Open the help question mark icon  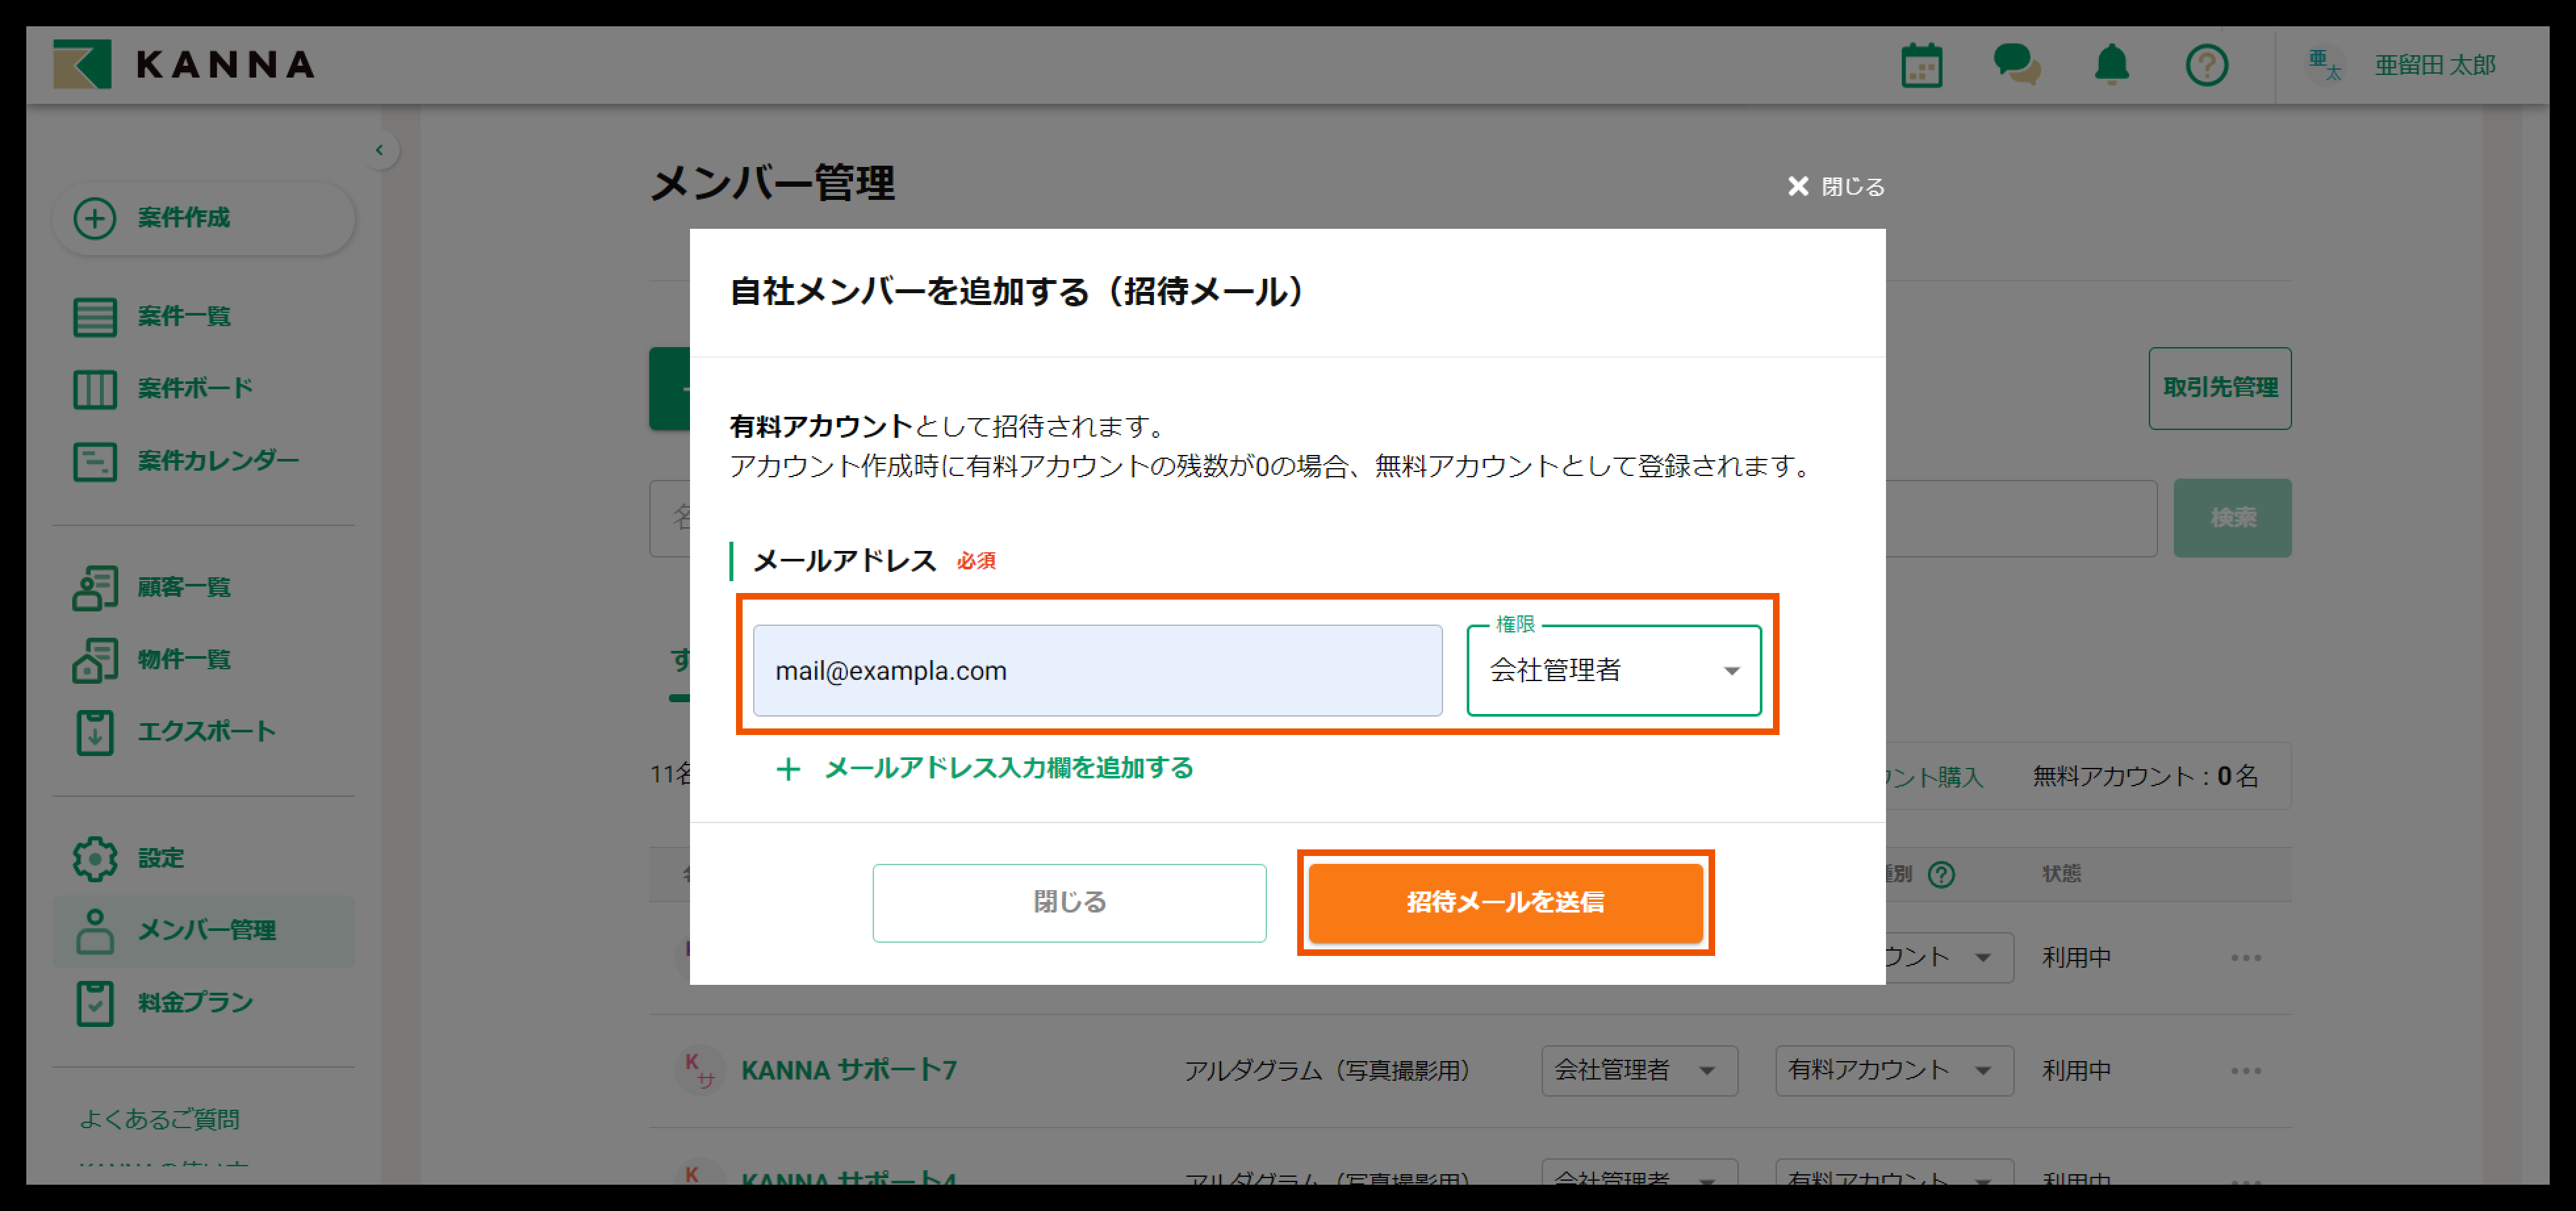(2206, 66)
